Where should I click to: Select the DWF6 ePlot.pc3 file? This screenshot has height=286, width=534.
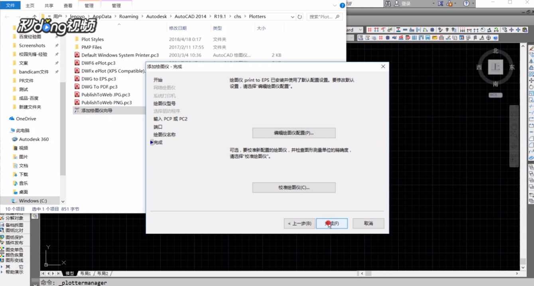click(x=99, y=63)
